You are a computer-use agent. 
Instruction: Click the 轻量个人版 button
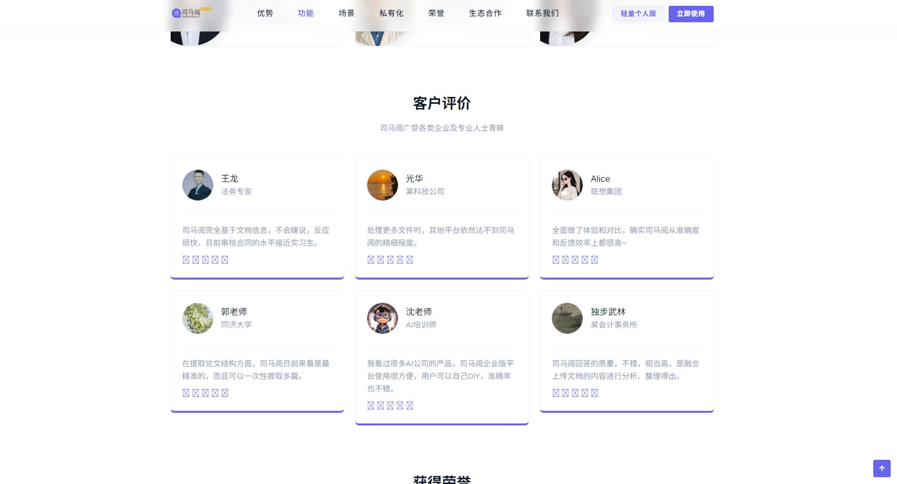click(x=638, y=14)
